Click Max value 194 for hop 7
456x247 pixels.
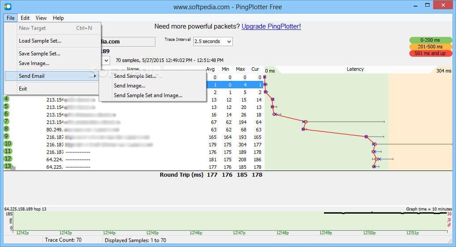243,122
